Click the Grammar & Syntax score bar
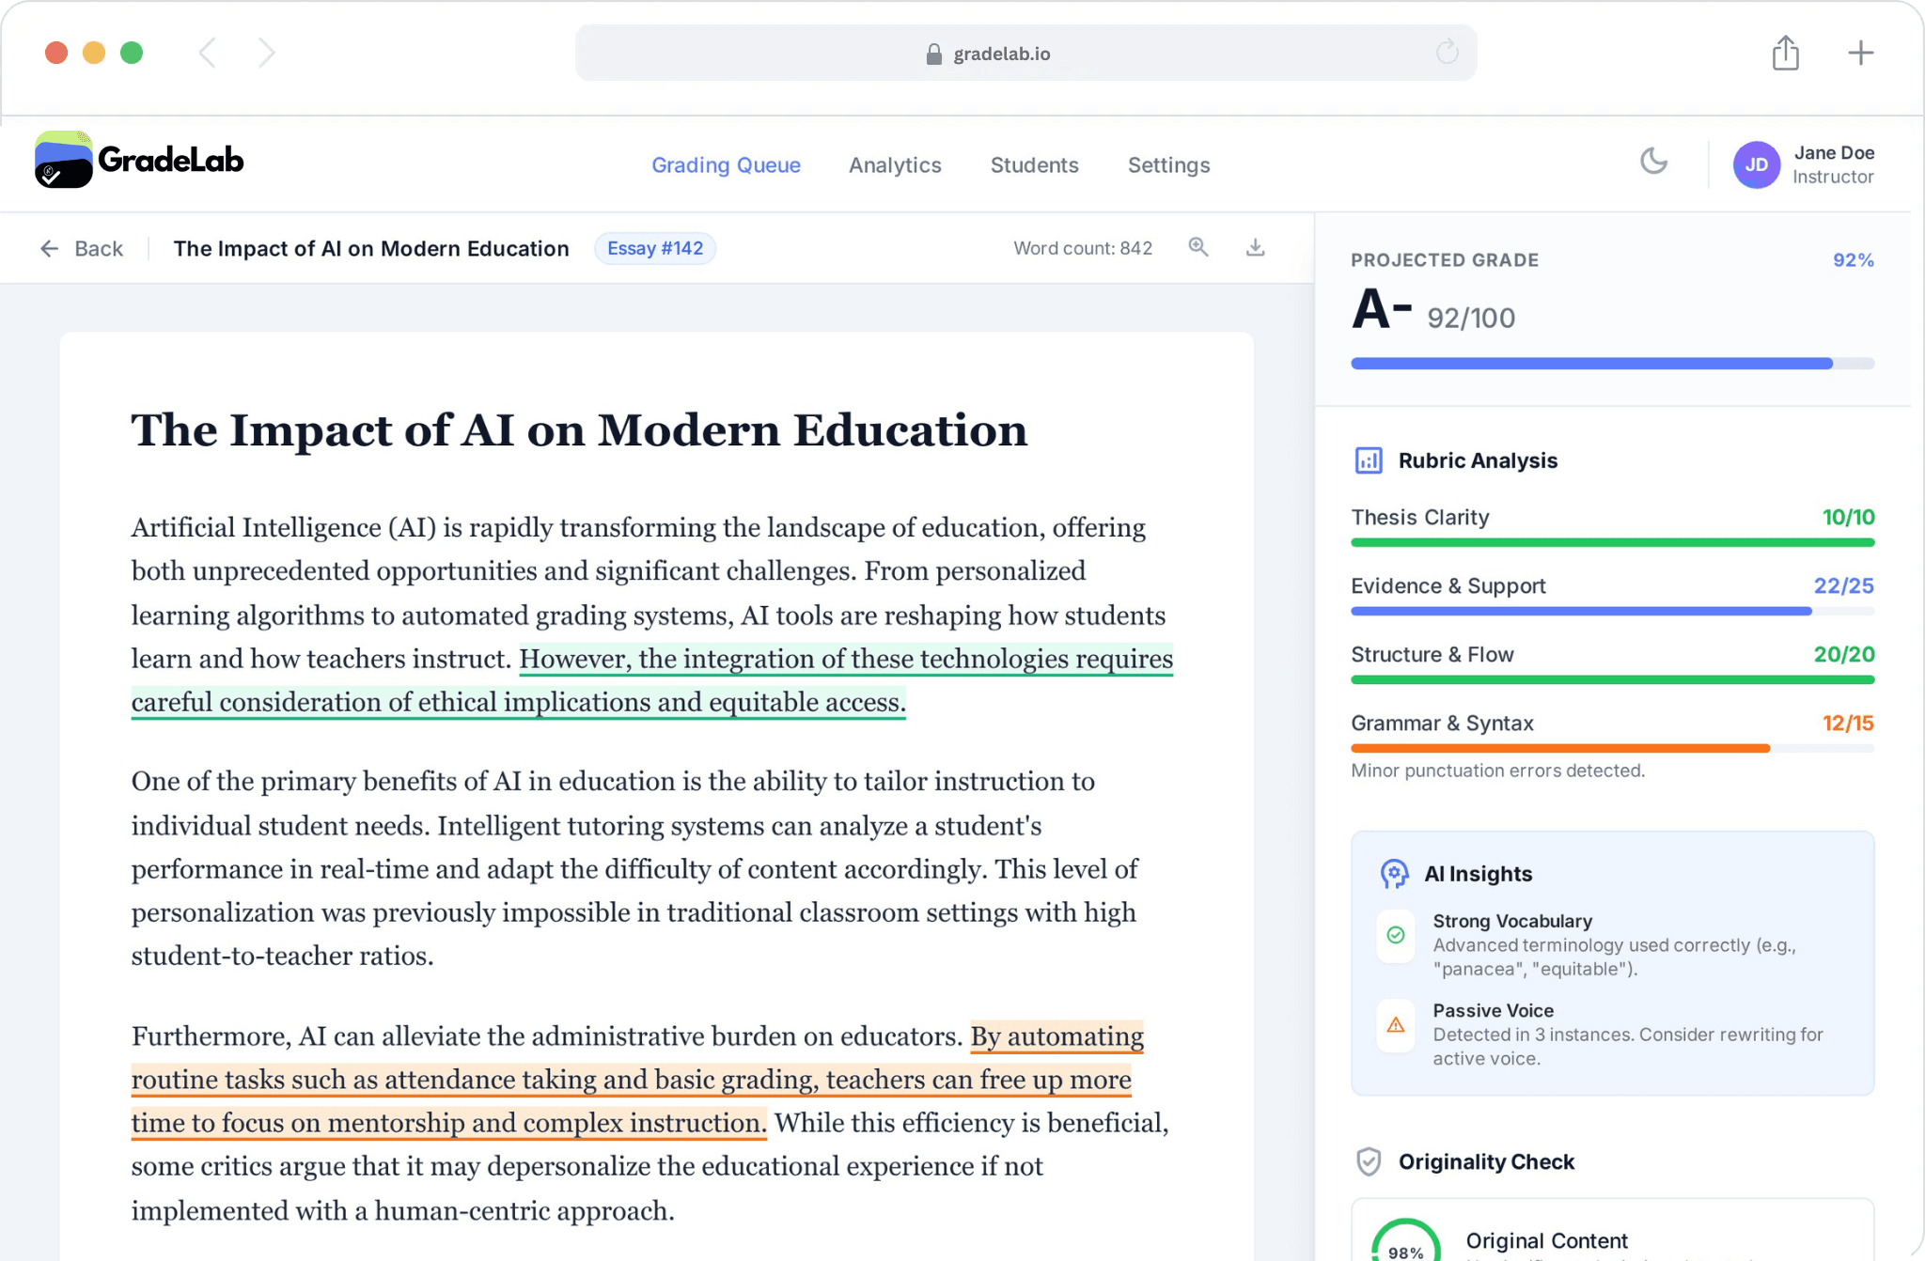Screen dimensions: 1925x1261 (1612, 748)
